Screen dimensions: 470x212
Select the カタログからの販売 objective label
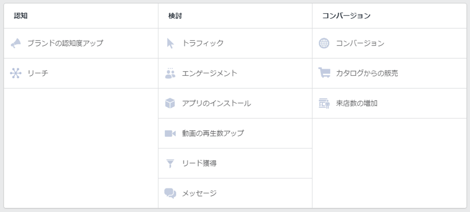tap(367, 73)
